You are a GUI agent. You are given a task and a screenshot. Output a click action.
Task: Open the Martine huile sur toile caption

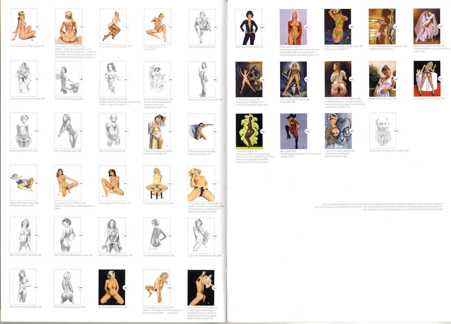click(x=382, y=99)
